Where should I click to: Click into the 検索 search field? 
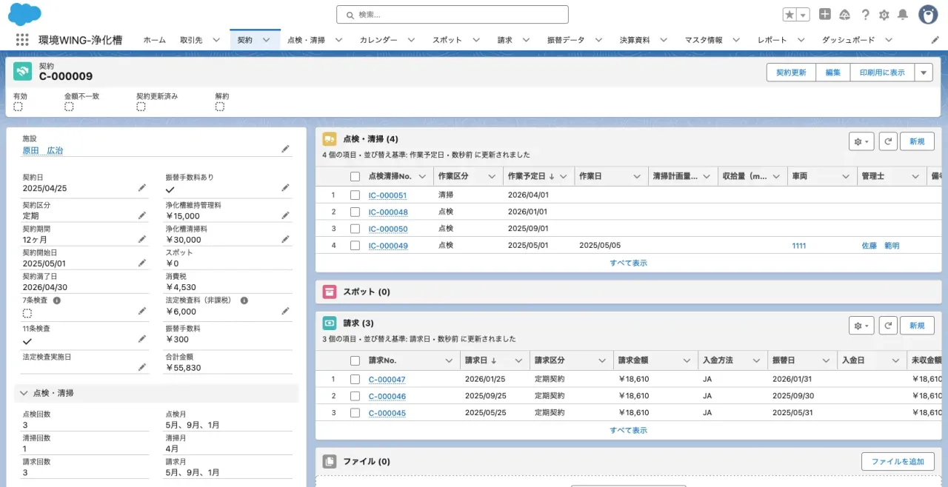pyautogui.click(x=453, y=15)
